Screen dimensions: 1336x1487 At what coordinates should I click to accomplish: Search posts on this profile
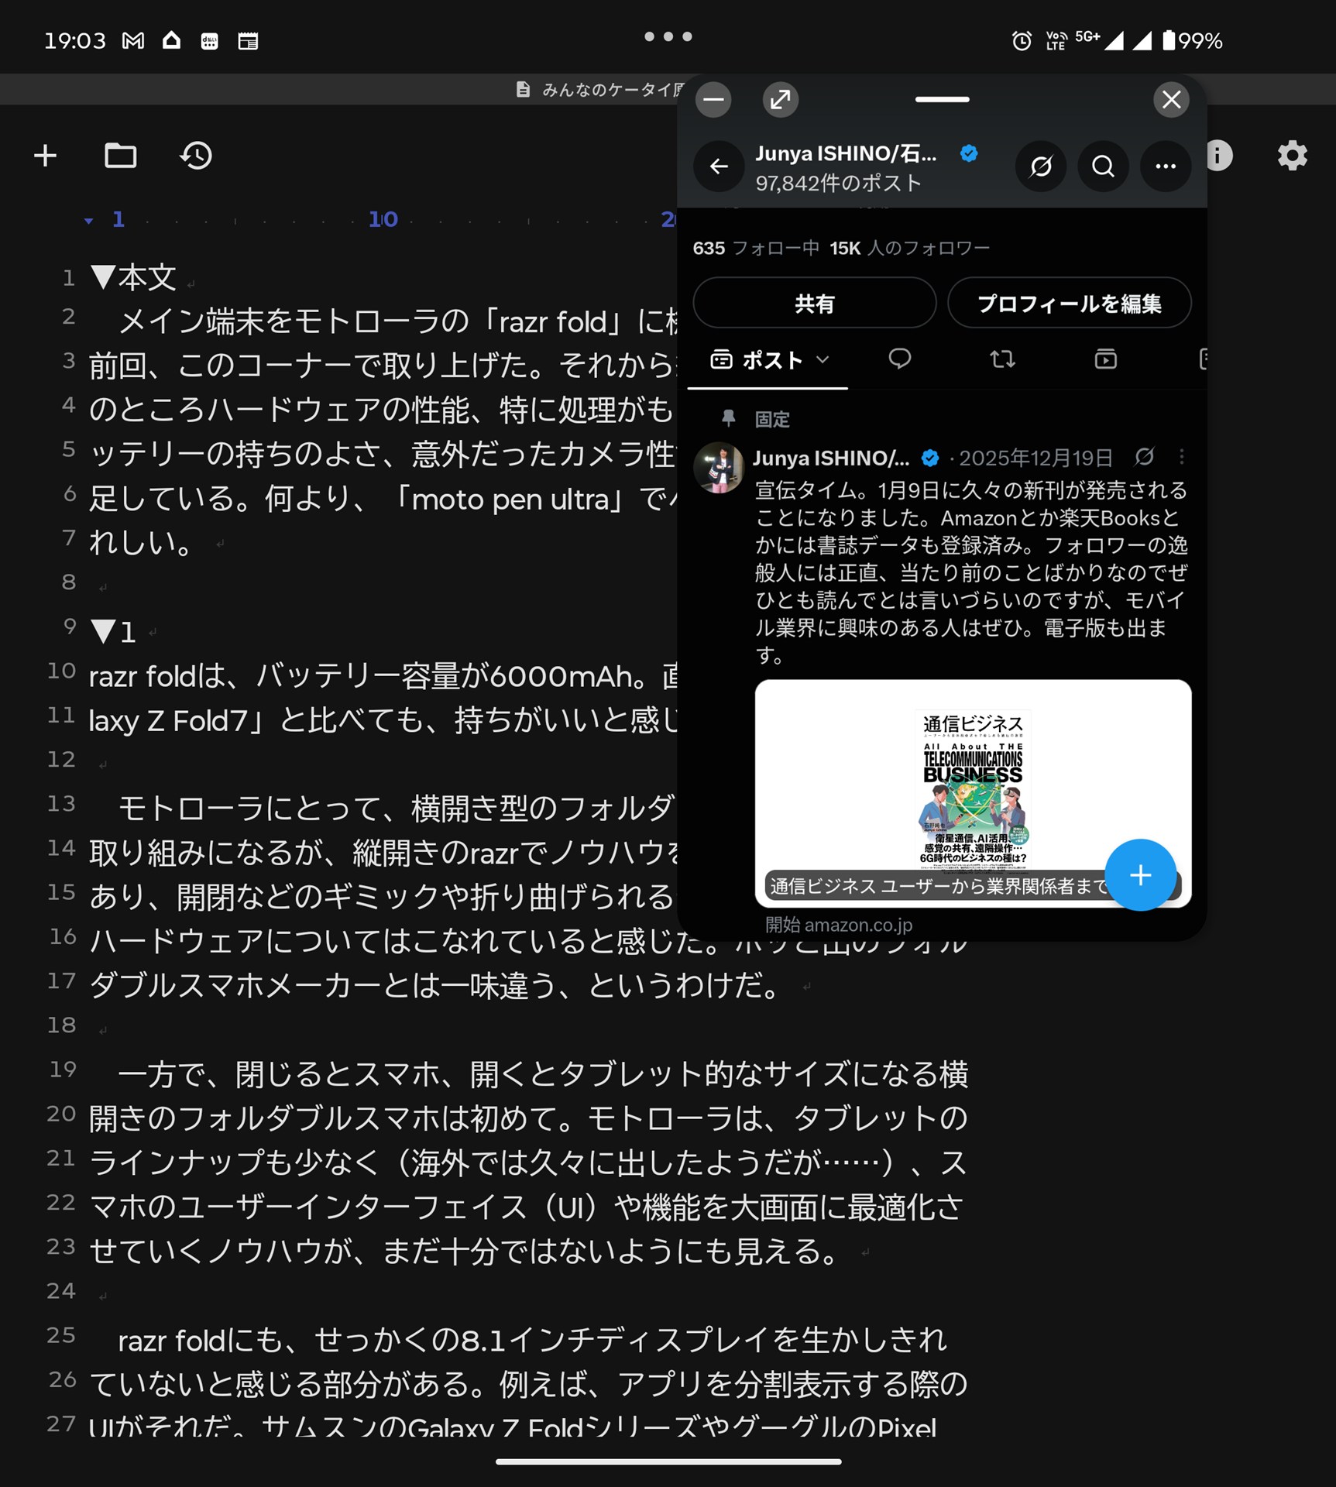[x=1103, y=166]
